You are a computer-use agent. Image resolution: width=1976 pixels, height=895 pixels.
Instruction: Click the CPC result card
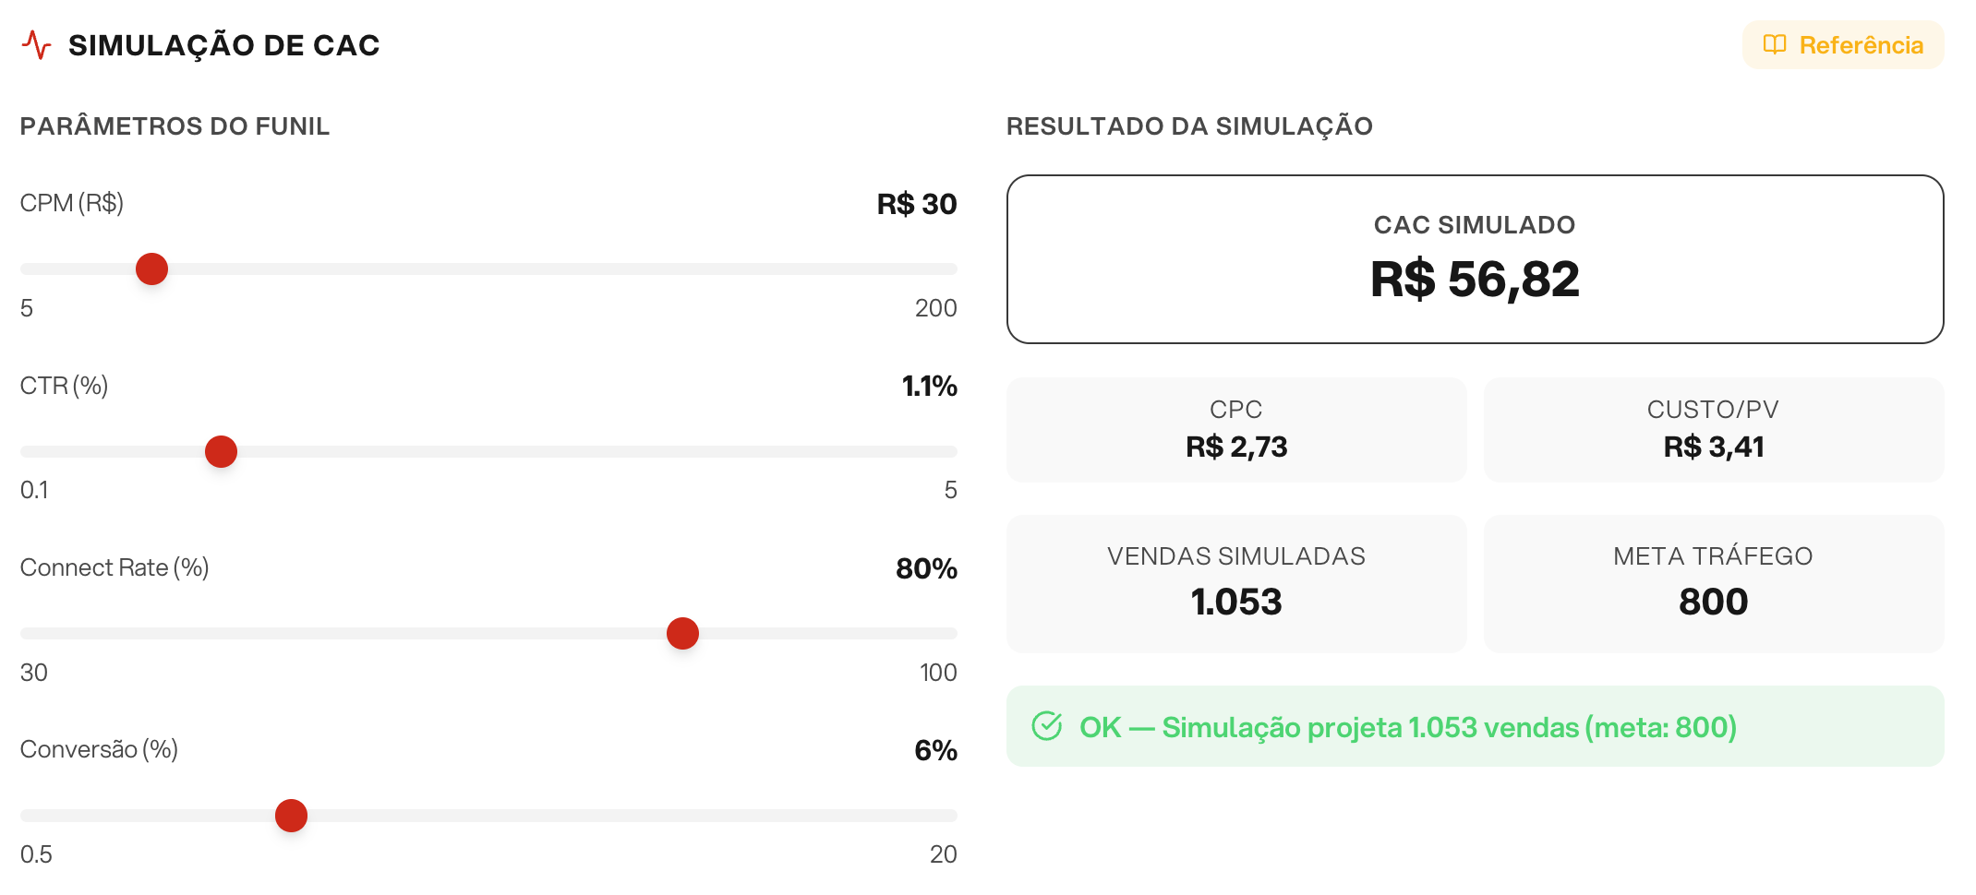click(1236, 429)
